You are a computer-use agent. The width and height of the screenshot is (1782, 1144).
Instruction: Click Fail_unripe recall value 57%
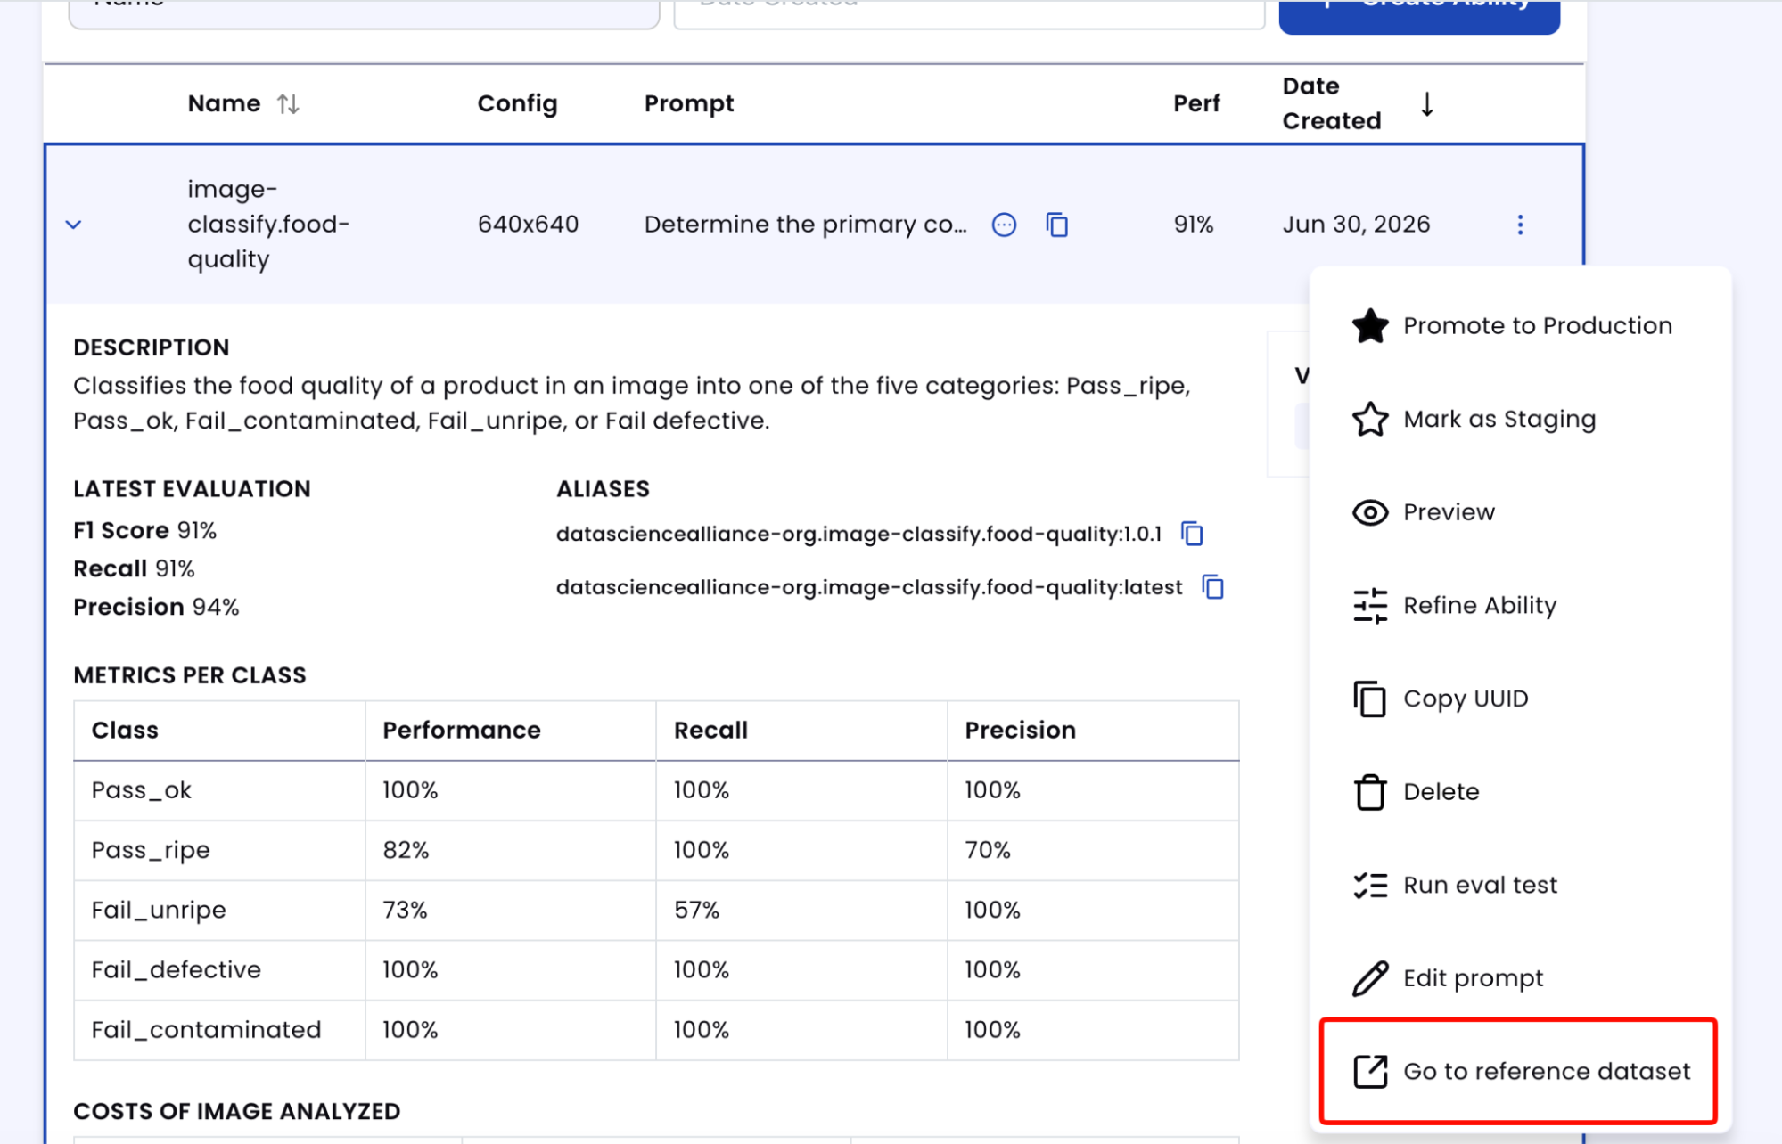click(x=696, y=910)
